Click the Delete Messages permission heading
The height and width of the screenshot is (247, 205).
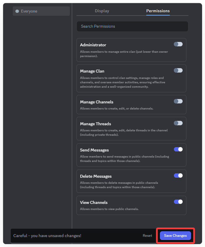click(96, 176)
